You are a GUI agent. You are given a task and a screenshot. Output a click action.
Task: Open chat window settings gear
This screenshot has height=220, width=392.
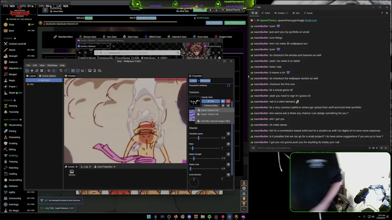pyautogui.click(x=386, y=13)
